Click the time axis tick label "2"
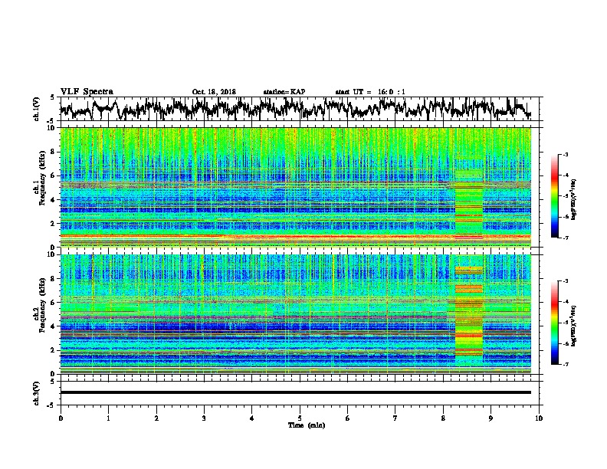607x469 pixels. point(156,418)
